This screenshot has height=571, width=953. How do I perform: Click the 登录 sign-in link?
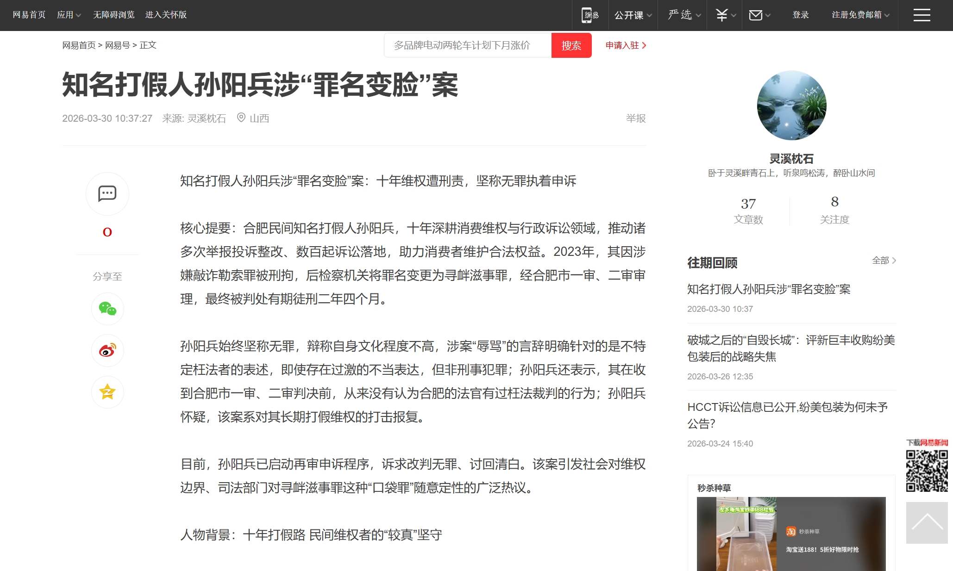tap(800, 15)
